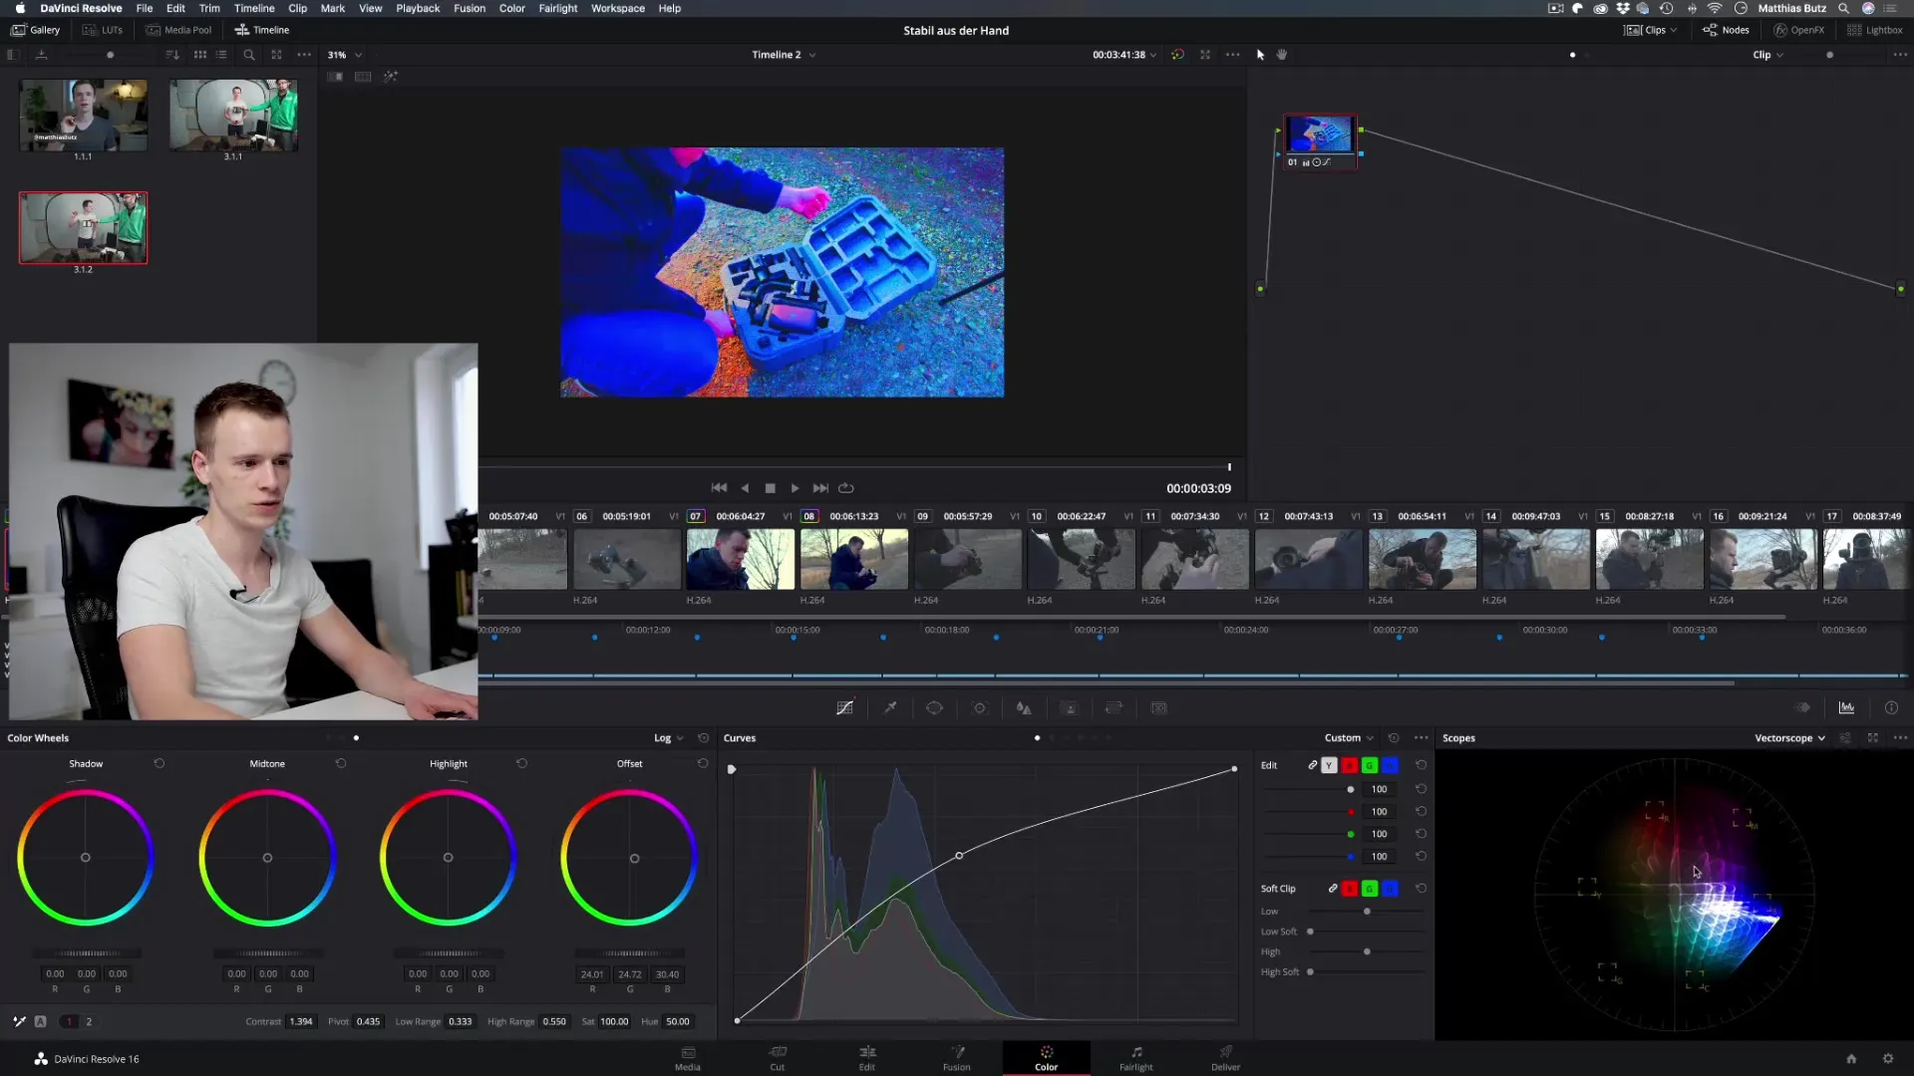Adjust the Shadow wheel master dial
The height and width of the screenshot is (1076, 1914).
coord(87,953)
